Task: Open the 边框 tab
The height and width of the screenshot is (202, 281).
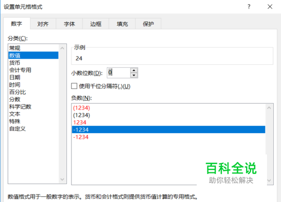Action: 96,24
